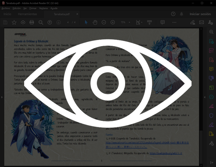Collapse the right tool pane with bottom arrow
The image size is (216, 167).
(212, 163)
